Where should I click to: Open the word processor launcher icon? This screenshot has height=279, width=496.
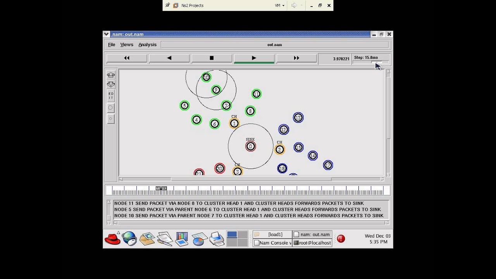[x=165, y=239]
